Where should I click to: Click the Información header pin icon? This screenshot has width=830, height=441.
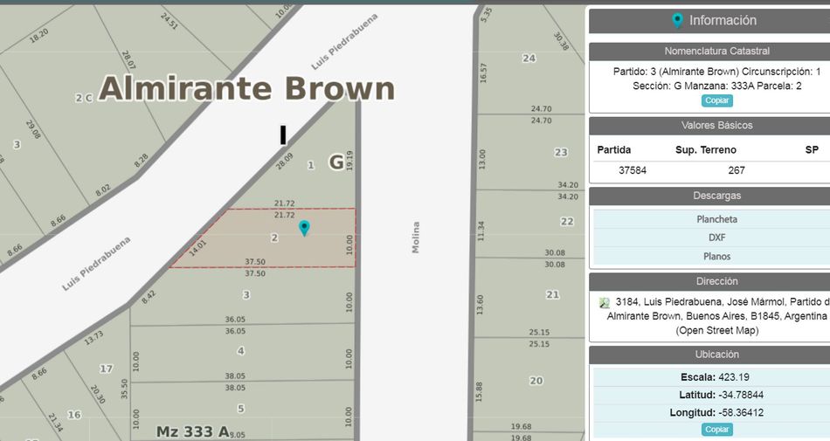677,21
